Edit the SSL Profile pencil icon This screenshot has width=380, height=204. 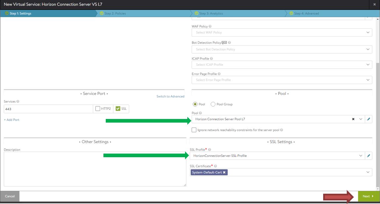(x=368, y=156)
